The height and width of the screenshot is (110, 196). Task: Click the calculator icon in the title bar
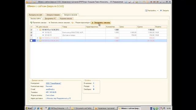pos(144,2)
